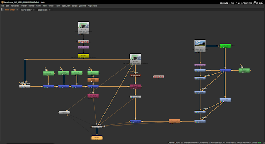The height and width of the screenshot is (144, 265).
Task: Select the standalone ERROR node
Action: click(159, 77)
